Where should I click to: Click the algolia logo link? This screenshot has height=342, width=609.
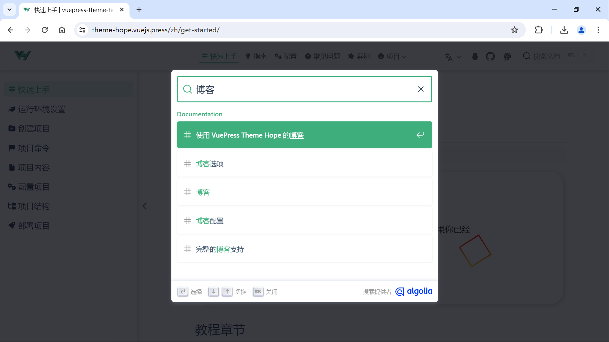[414, 291]
